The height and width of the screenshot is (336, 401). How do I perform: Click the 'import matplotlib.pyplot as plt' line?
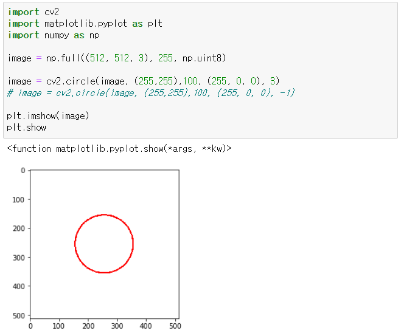(85, 24)
